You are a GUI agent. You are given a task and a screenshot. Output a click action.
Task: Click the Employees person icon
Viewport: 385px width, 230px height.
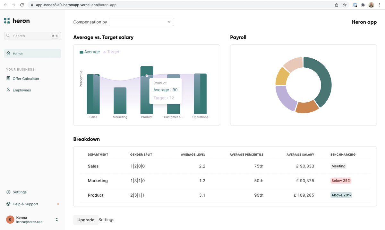tap(8, 90)
